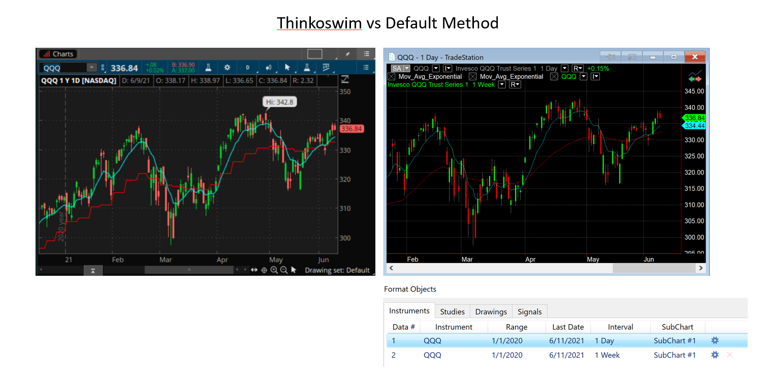Select the 1 Week interval cell

click(607, 355)
